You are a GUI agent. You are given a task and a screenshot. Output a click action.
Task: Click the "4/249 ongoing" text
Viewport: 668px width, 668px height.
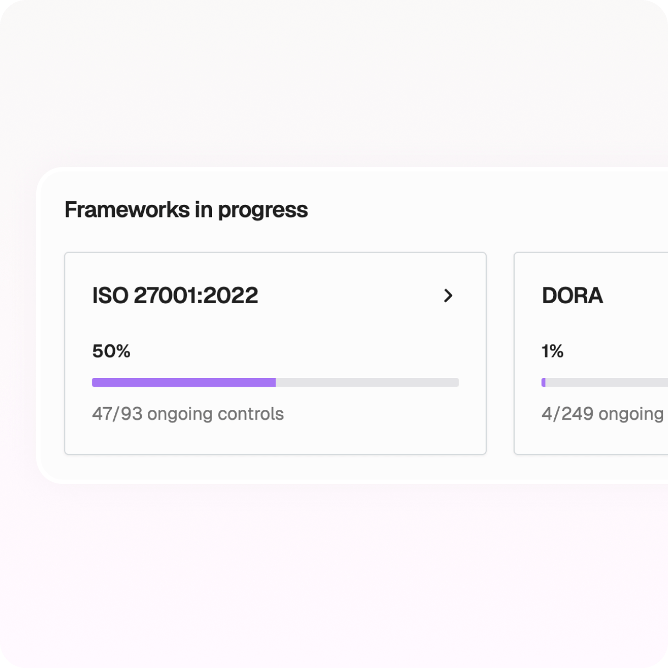603,414
